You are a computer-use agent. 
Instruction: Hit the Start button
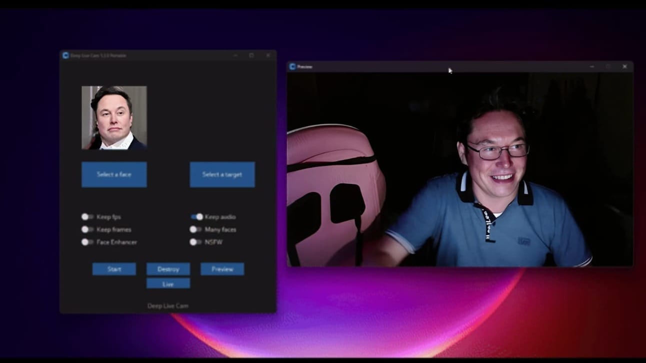114,269
